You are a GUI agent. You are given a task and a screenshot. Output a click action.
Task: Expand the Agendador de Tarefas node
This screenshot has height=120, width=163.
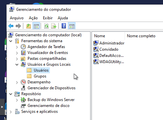[x=17, y=47]
